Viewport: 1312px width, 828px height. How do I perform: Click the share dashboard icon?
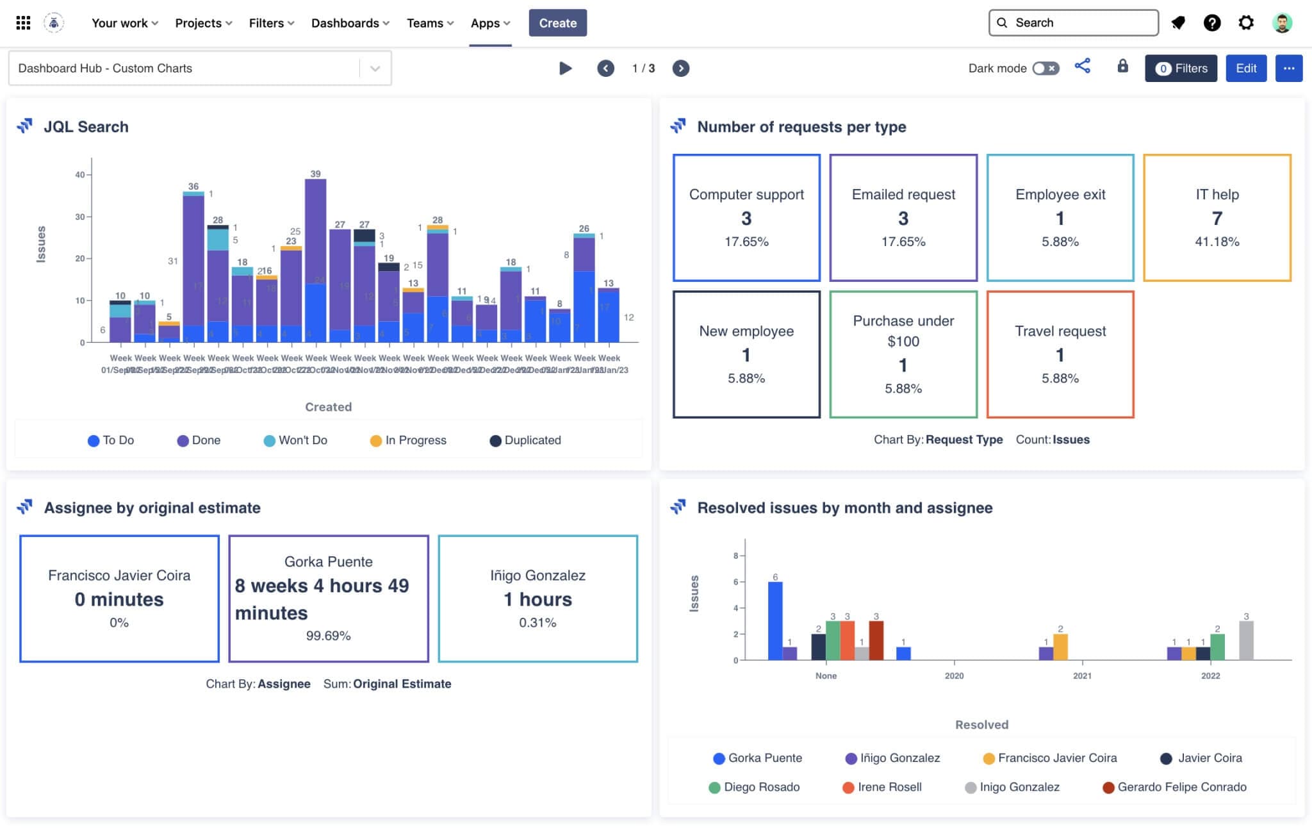[x=1083, y=67]
